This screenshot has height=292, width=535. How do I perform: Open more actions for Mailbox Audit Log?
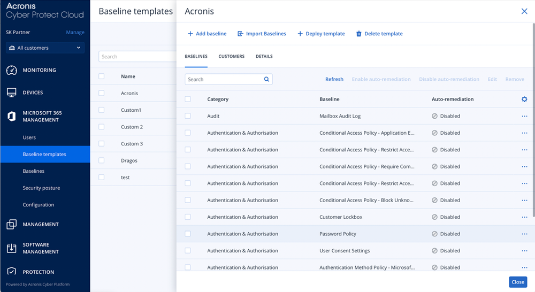pos(524,116)
